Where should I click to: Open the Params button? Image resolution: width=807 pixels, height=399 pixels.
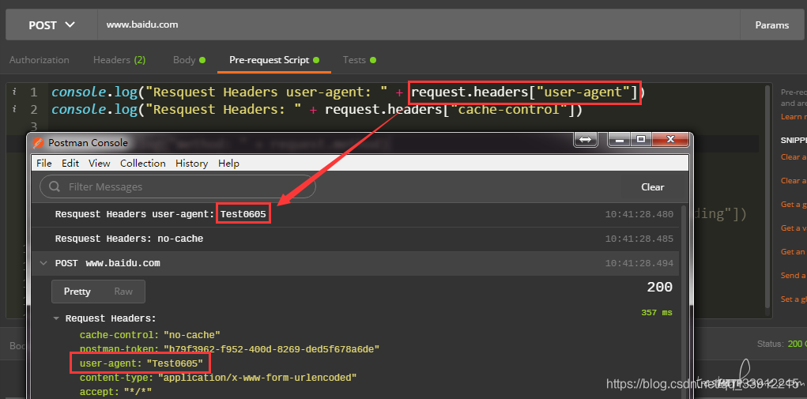[771, 24]
